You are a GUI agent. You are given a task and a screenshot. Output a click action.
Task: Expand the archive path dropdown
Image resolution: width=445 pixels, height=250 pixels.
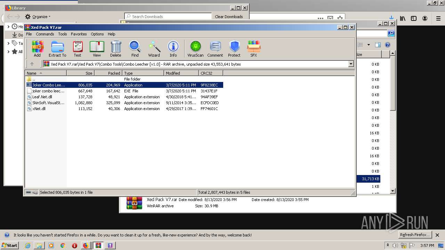point(351,64)
